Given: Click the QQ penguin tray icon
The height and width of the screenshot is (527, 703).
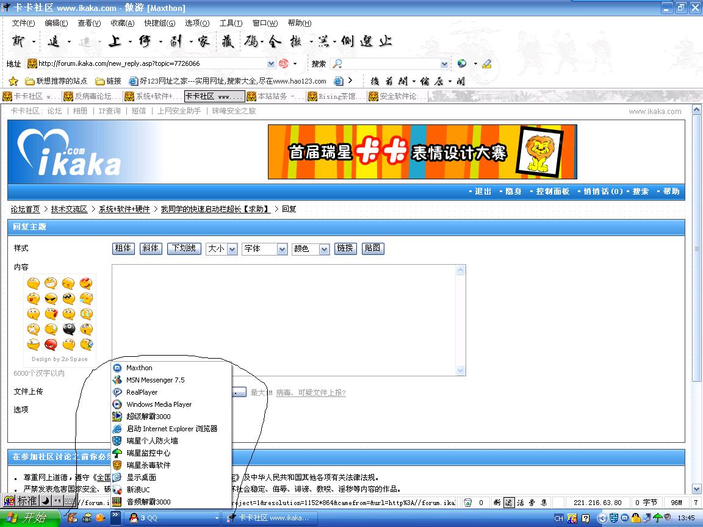Looking at the screenshot, I should [x=636, y=518].
